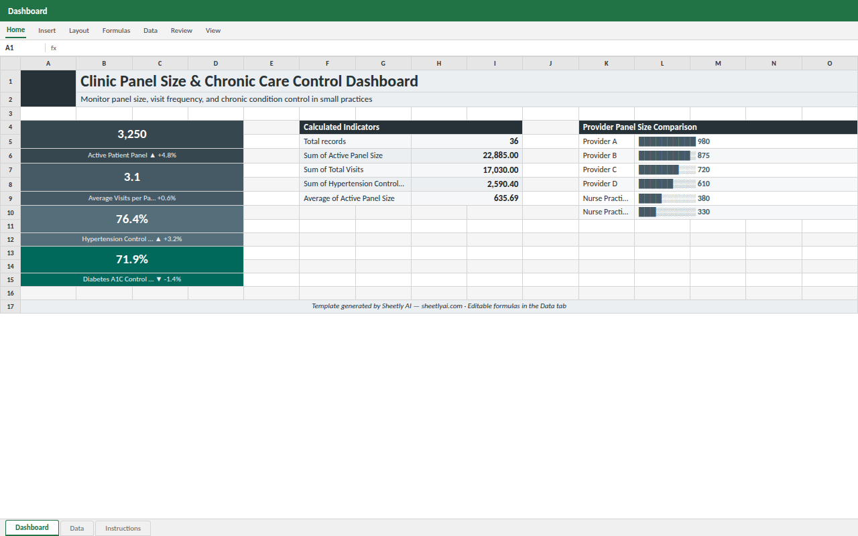Open the View tab
858x536 pixels.
click(x=213, y=31)
